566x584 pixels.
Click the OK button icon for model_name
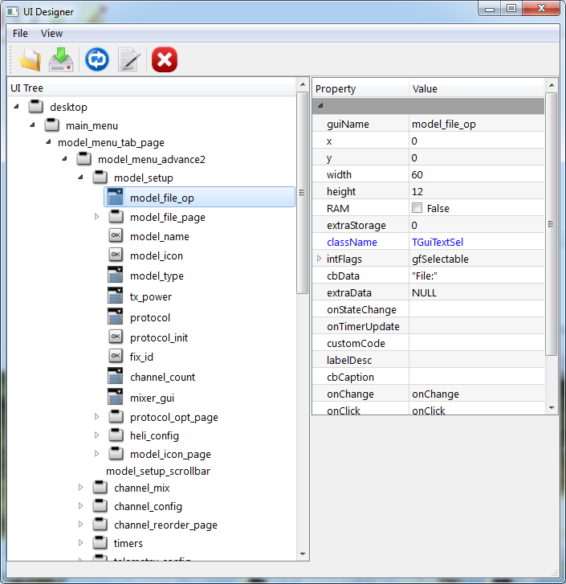point(116,235)
